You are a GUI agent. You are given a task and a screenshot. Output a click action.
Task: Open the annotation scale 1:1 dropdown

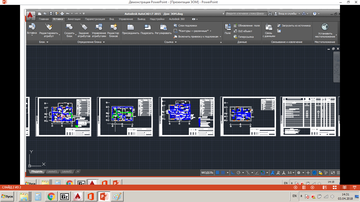click(291, 173)
